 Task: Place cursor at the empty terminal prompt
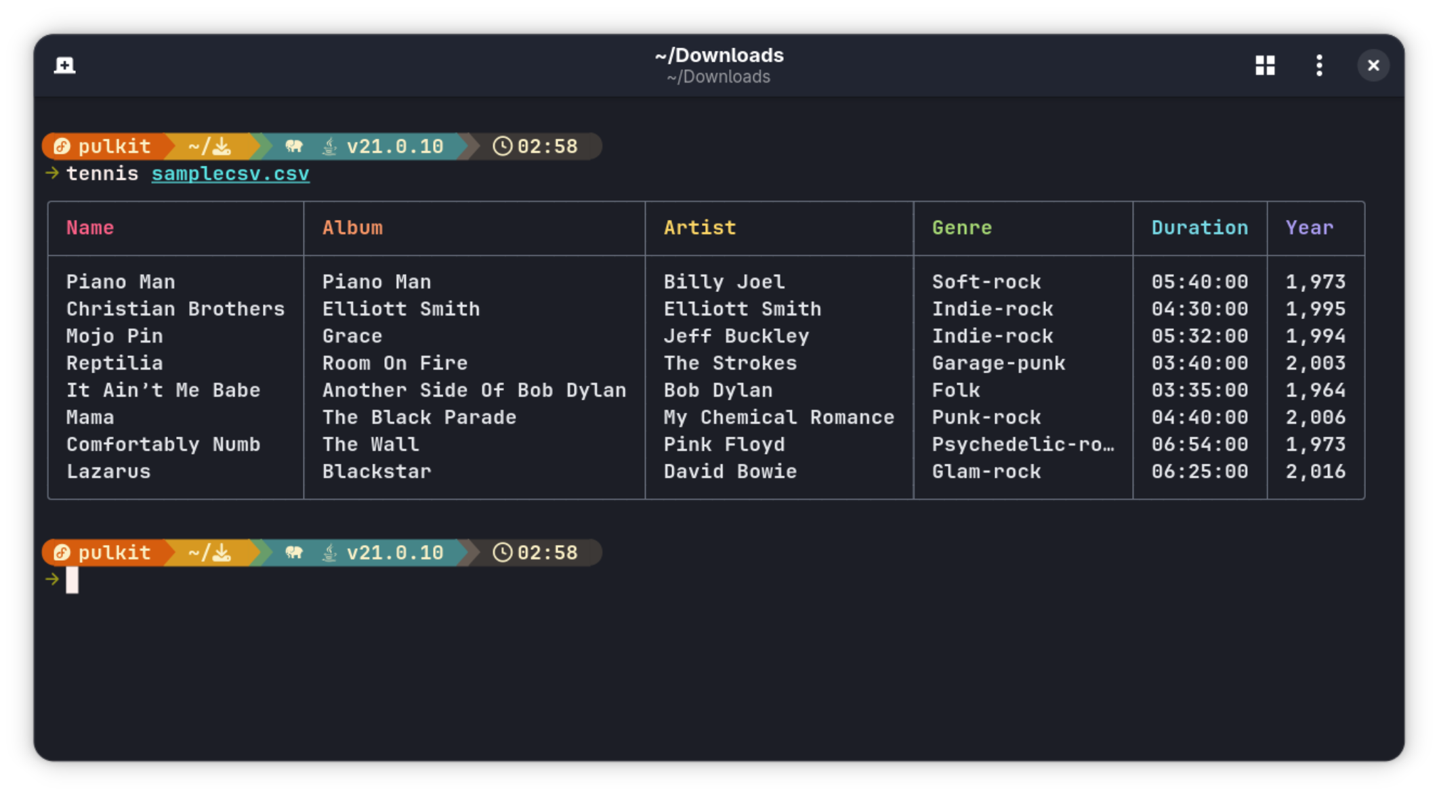tap(71, 580)
